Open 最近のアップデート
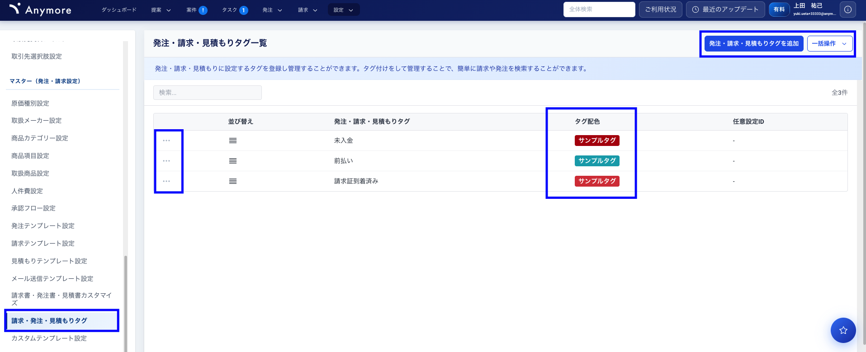This screenshot has width=866, height=352. (725, 9)
